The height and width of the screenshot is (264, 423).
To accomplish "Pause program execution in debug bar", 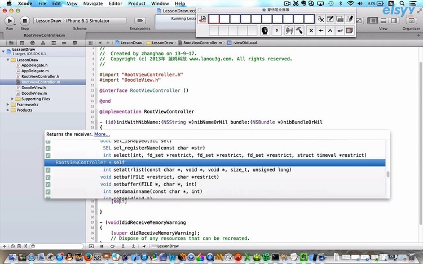I will pos(102,246).
